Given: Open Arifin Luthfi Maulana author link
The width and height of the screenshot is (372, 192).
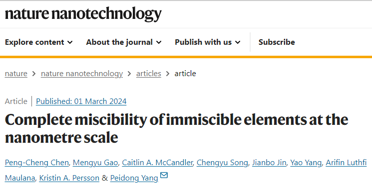Looking at the screenshot, I should (x=346, y=163).
